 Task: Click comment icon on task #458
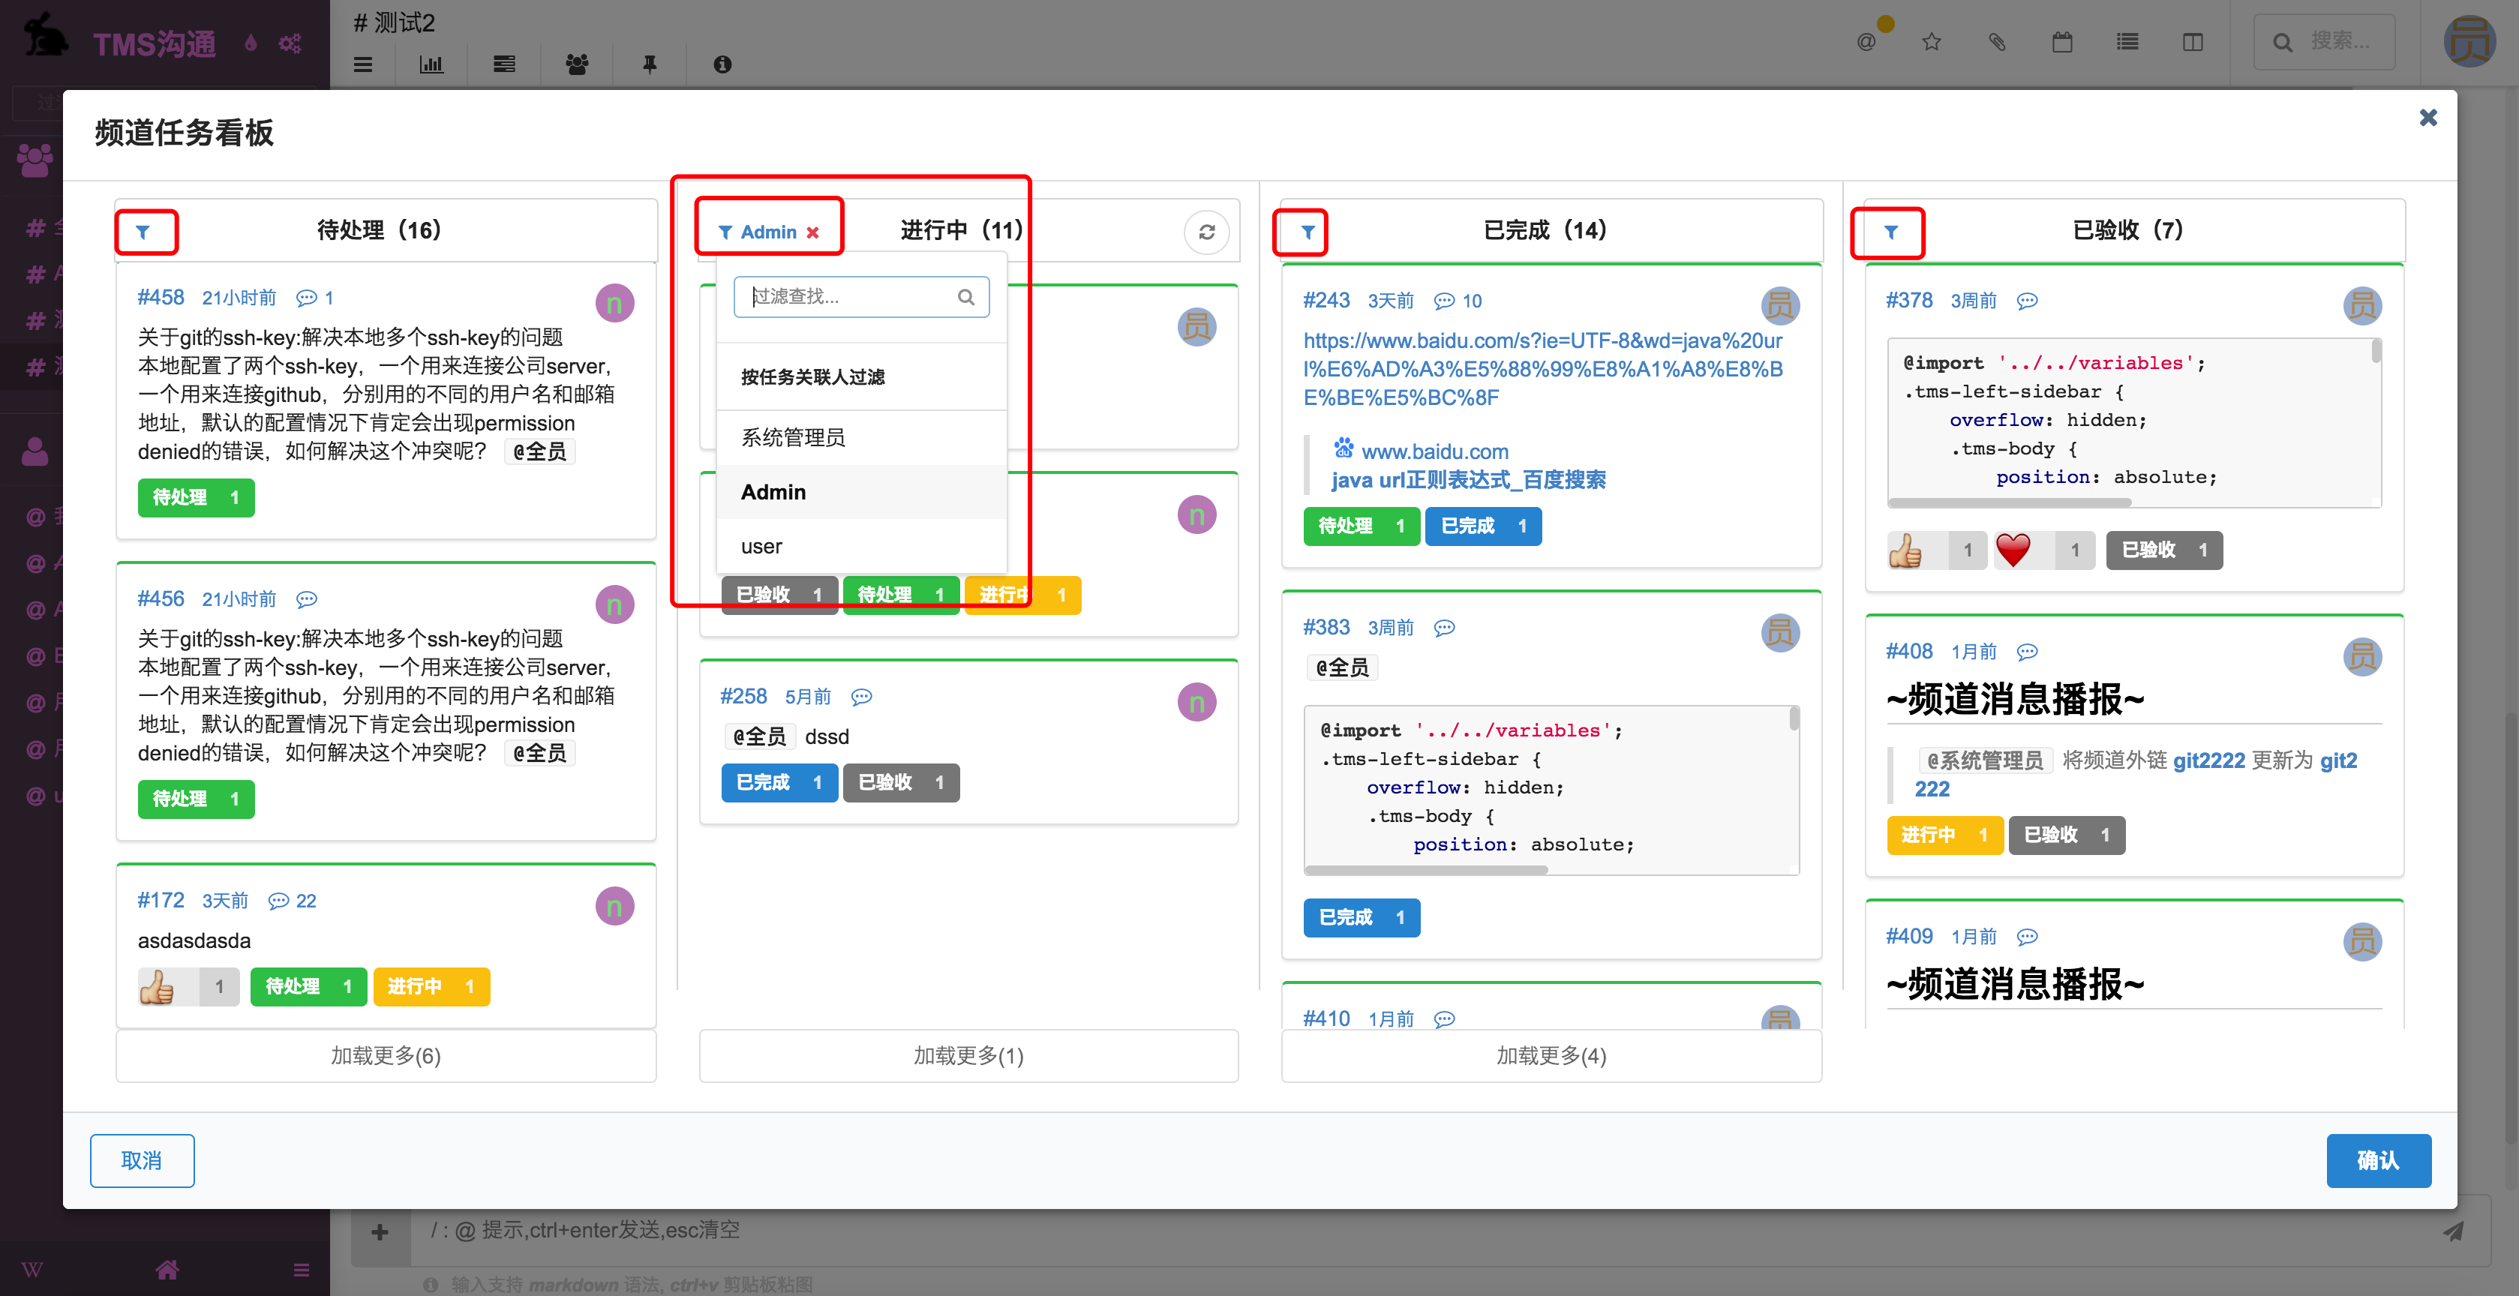point(307,298)
